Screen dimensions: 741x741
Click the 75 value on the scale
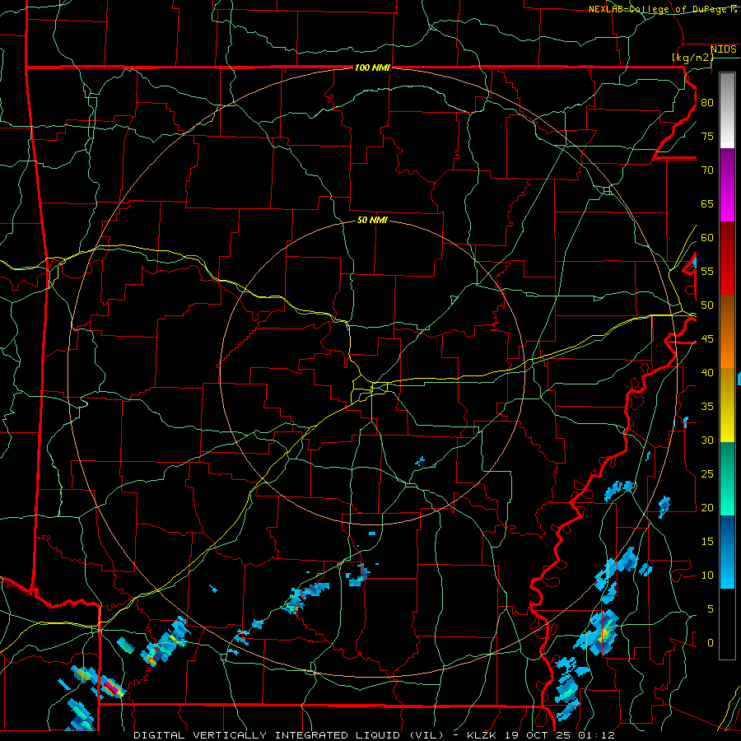click(x=707, y=137)
